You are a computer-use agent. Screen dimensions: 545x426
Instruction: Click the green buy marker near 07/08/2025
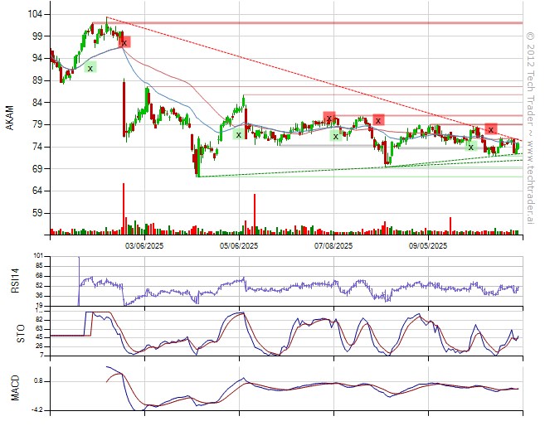coord(336,135)
